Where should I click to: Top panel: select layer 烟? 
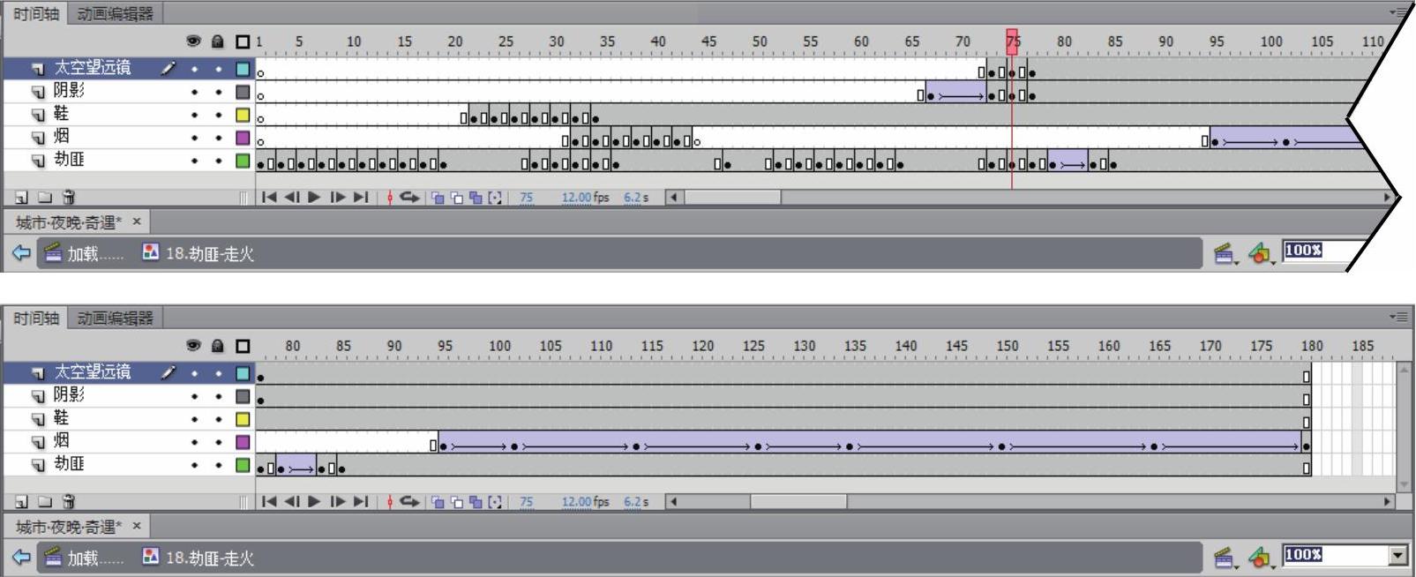(61, 137)
